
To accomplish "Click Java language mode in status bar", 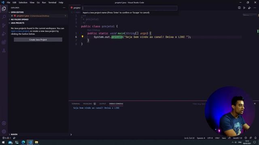I will [x=224, y=138].
